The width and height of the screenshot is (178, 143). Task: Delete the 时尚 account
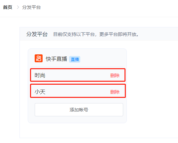click(115, 75)
